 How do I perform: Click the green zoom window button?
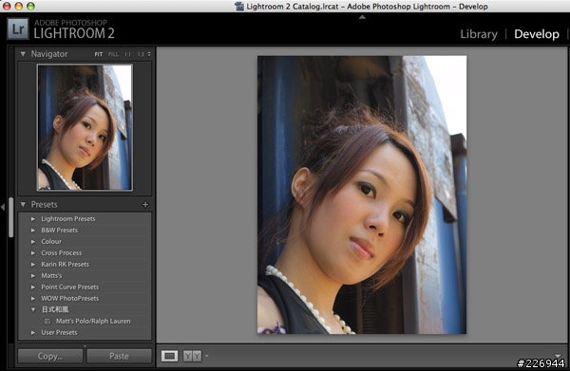coord(30,6)
